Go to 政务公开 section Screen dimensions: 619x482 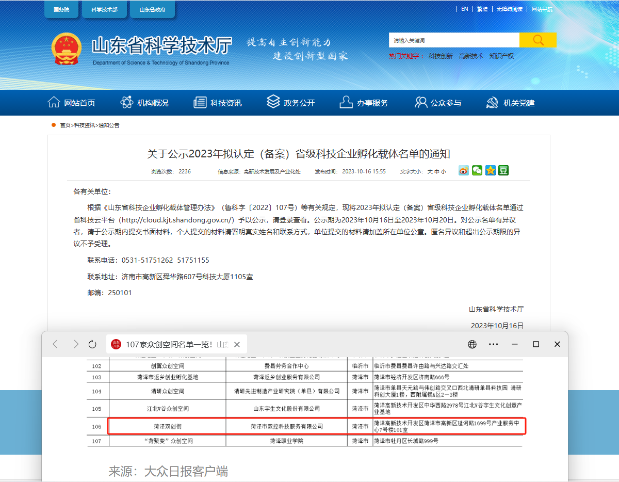pos(290,103)
